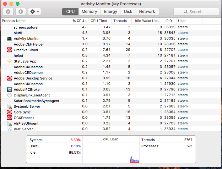Select the SafariBookmarksSyncAgent row

tap(111, 101)
